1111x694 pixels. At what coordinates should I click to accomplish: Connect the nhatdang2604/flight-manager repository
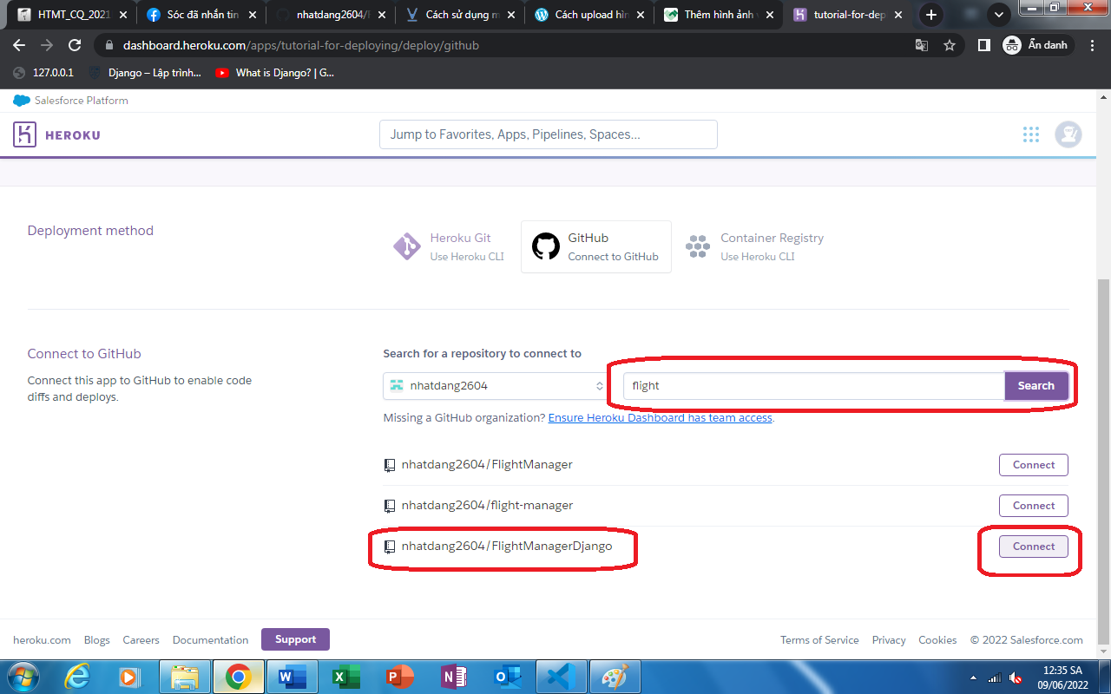click(1034, 506)
